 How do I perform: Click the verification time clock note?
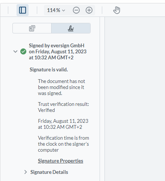click(64, 144)
